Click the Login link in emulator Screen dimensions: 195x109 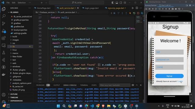point(180,81)
